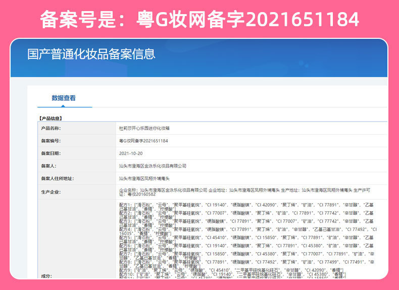Click the 配方1 ingredient line
Screen dimensions: 399x290
246,207
